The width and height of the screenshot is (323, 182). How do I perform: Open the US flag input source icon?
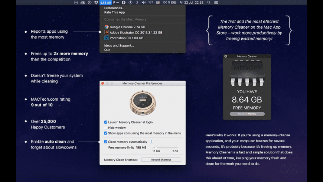coord(157,3)
